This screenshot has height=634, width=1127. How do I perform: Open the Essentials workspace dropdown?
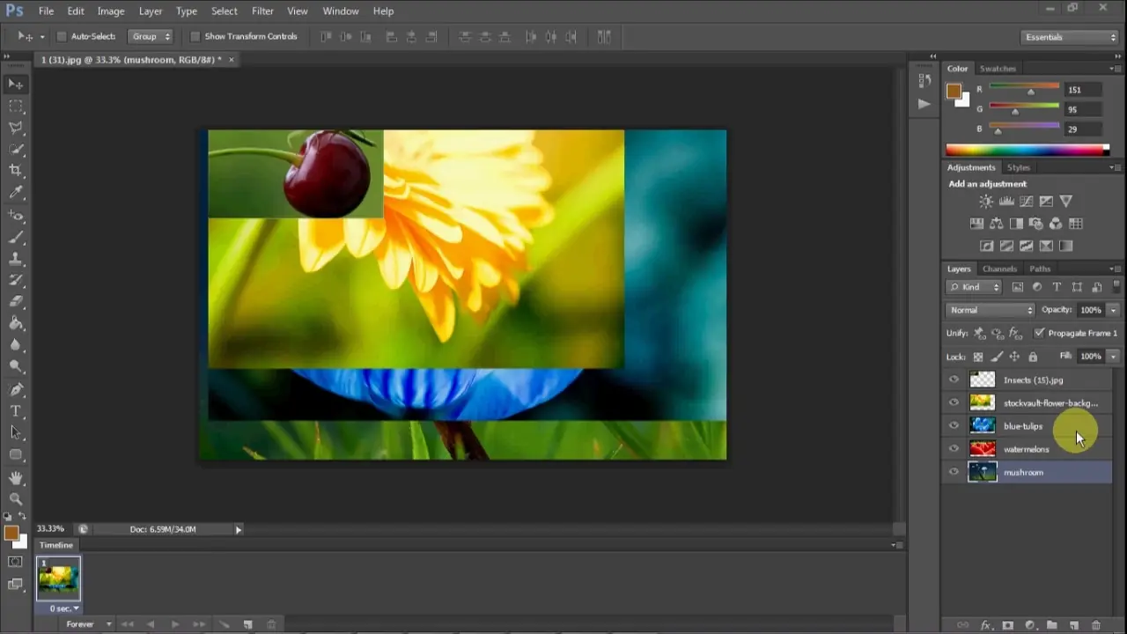(1070, 37)
